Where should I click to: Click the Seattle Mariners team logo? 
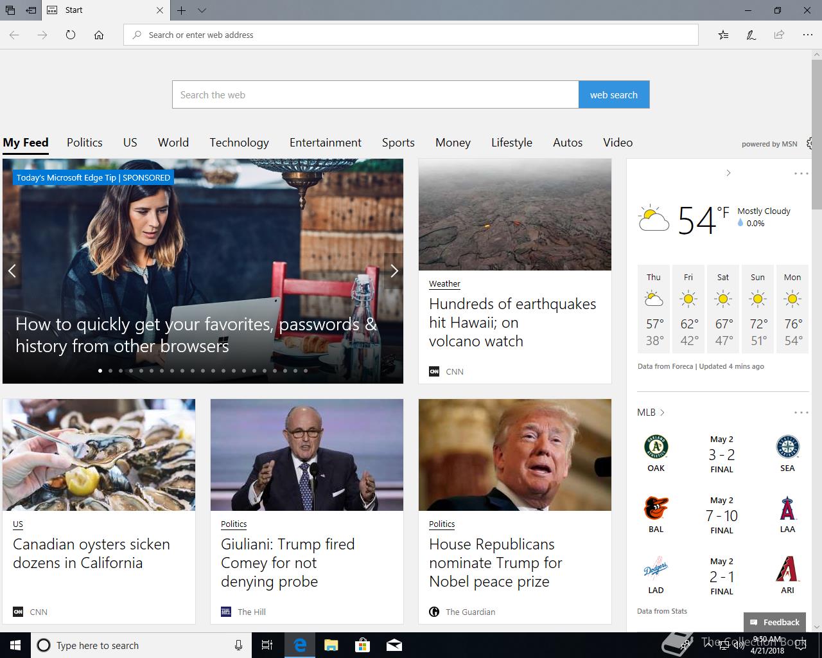pyautogui.click(x=787, y=447)
